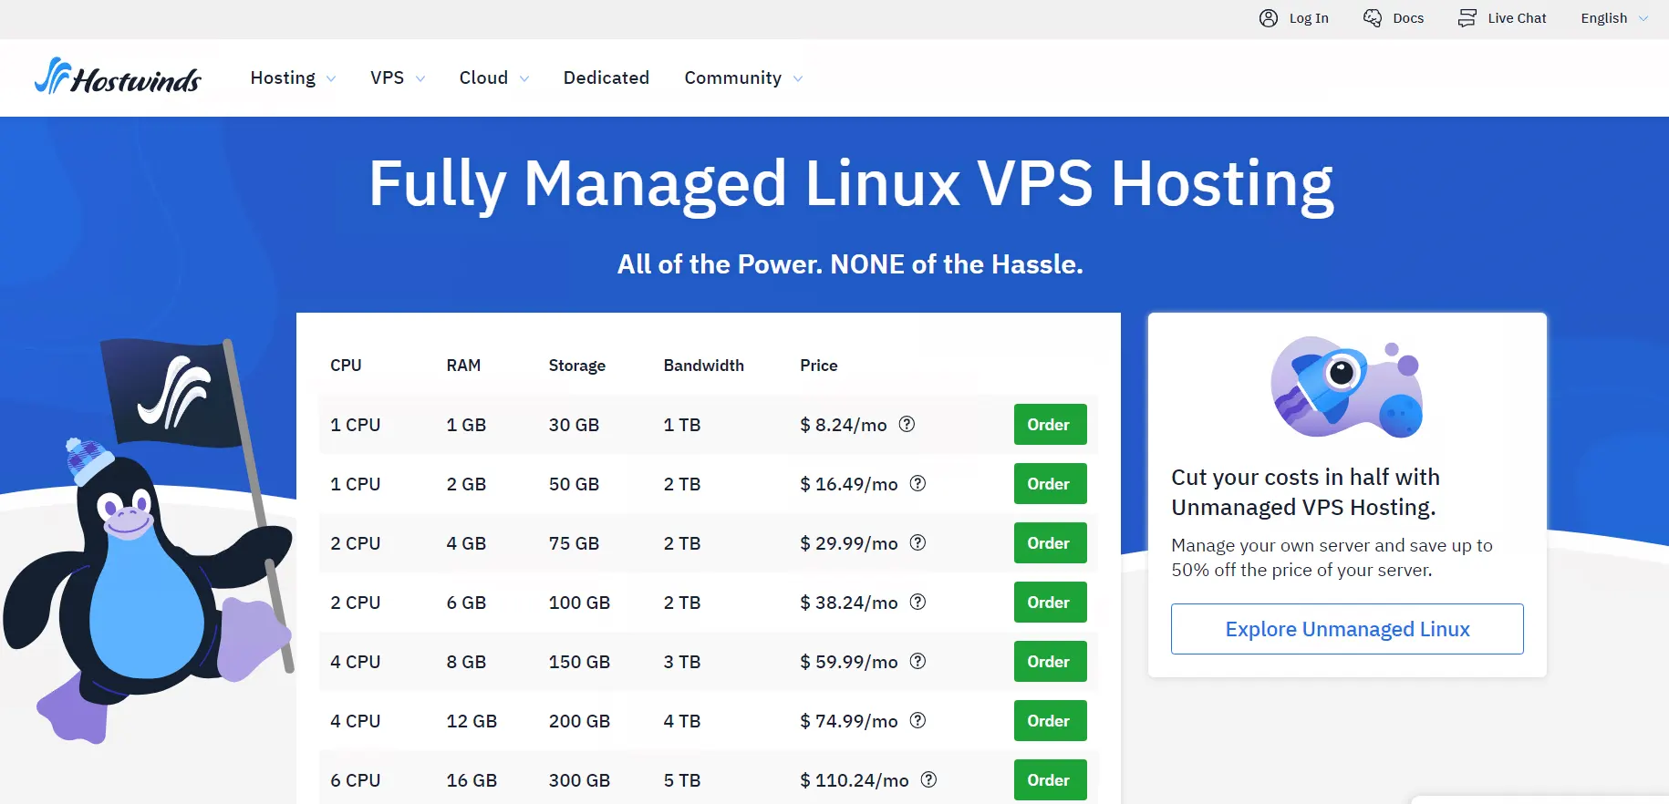Viewport: 1669px width, 804px height.
Task: Click the 5 TB bandwidth cell
Action: tap(682, 780)
